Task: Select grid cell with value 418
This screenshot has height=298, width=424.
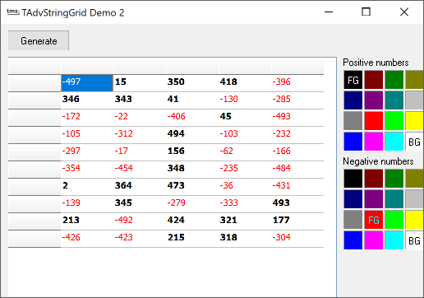Action: (245, 83)
